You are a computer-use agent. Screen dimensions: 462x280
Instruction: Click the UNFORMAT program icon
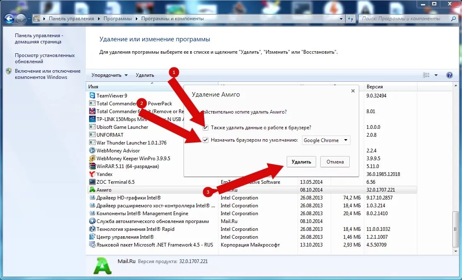92,135
